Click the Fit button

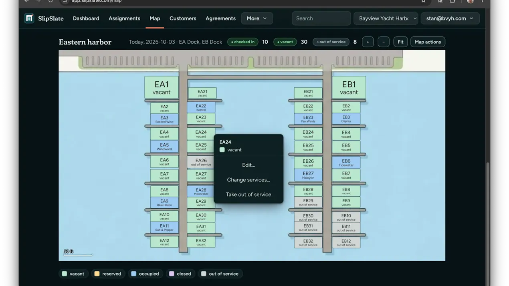[400, 42]
